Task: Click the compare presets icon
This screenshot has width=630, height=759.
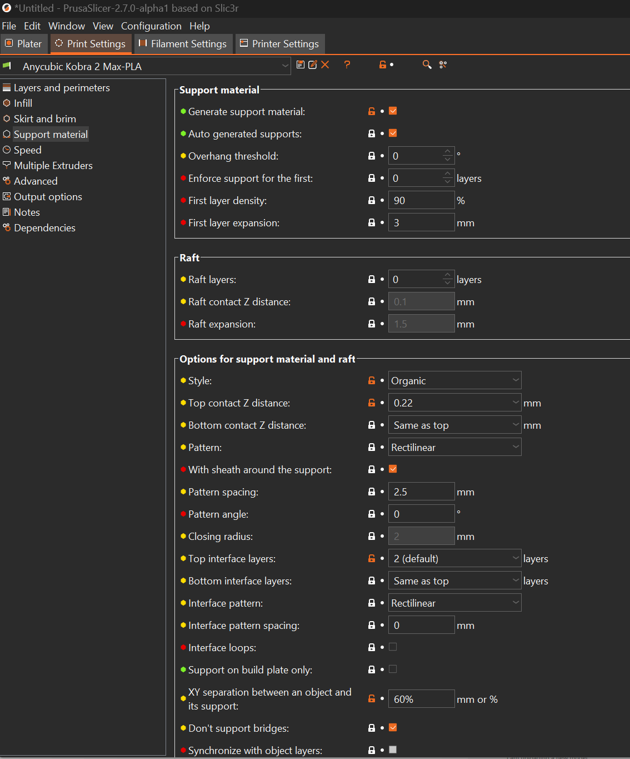Action: 443,65
